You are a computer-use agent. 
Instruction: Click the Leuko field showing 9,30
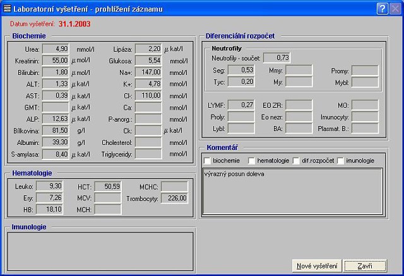click(x=49, y=187)
